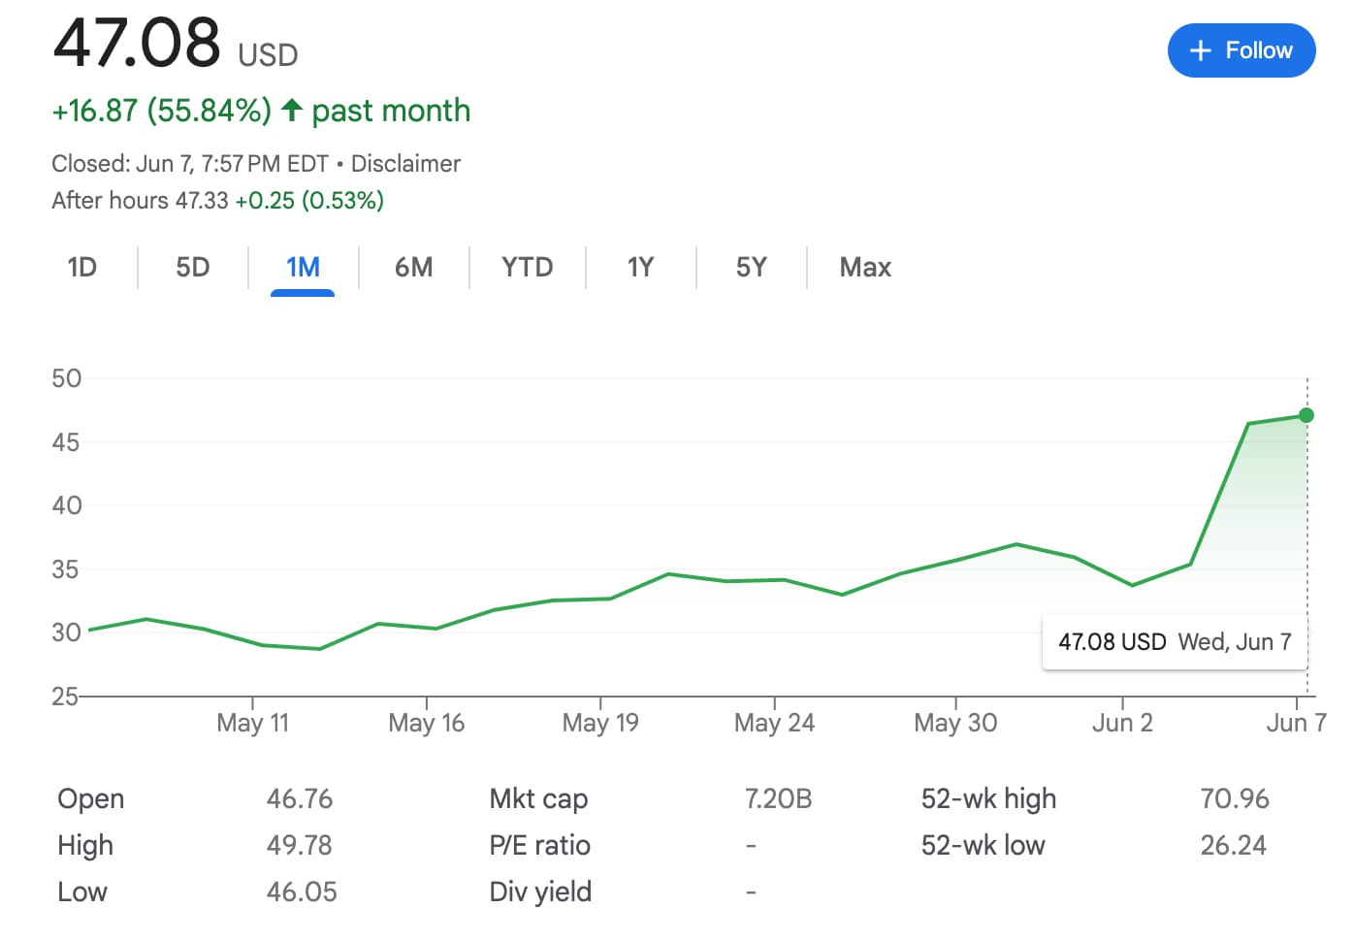Open the Disclaimer link
This screenshot has height=941, width=1354.
405,163
